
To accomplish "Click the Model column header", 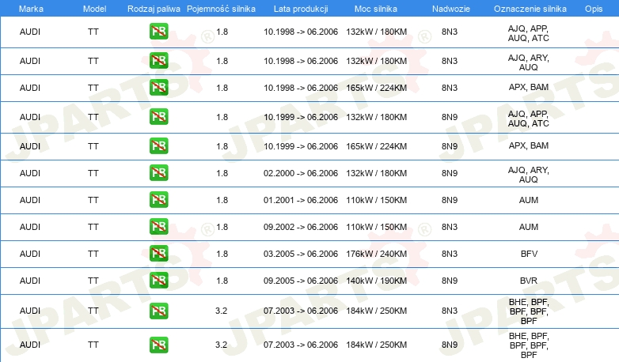I will [x=94, y=9].
